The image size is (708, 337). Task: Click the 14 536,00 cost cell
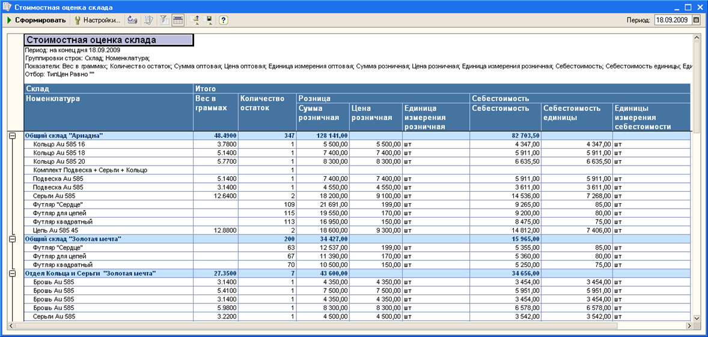click(505, 196)
